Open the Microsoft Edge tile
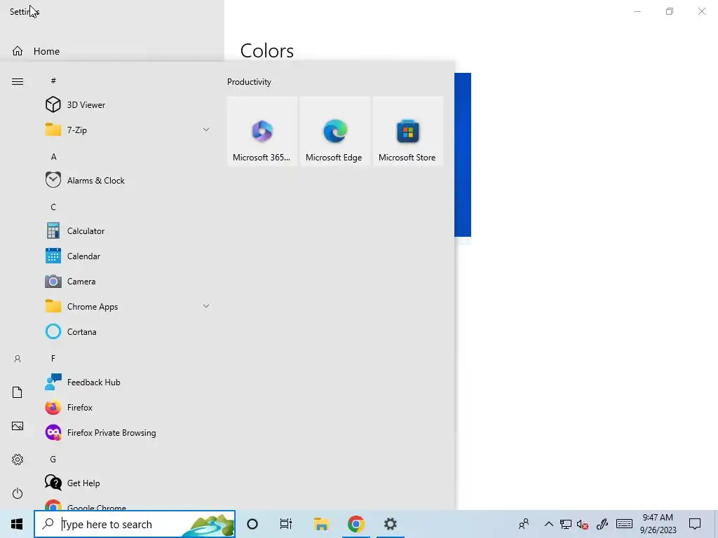 334,131
